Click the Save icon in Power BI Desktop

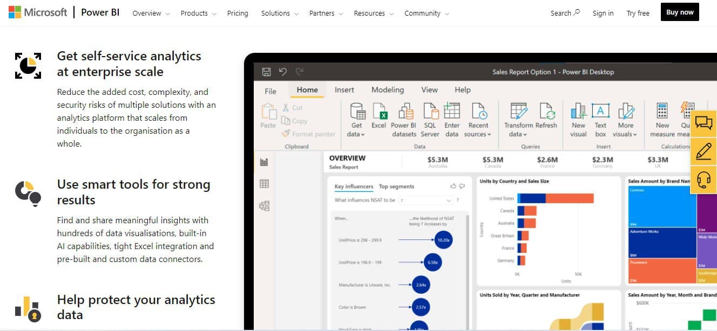tap(266, 72)
